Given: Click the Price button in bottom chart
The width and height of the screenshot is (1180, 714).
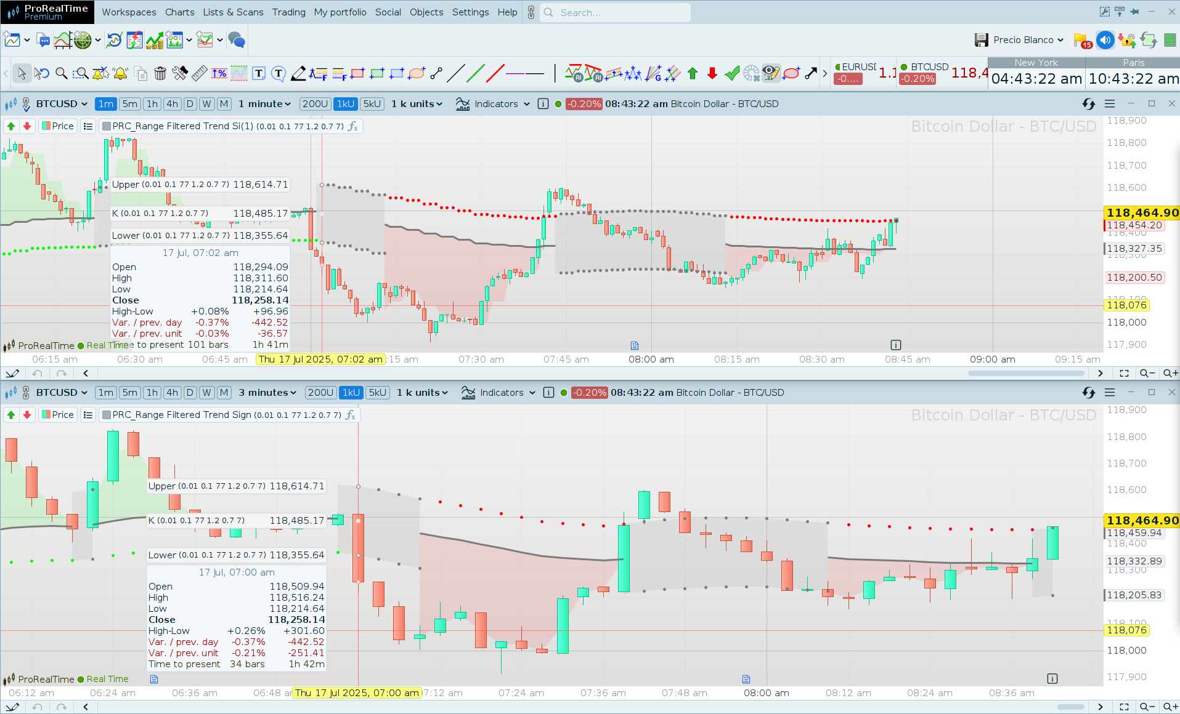Looking at the screenshot, I should tap(57, 415).
